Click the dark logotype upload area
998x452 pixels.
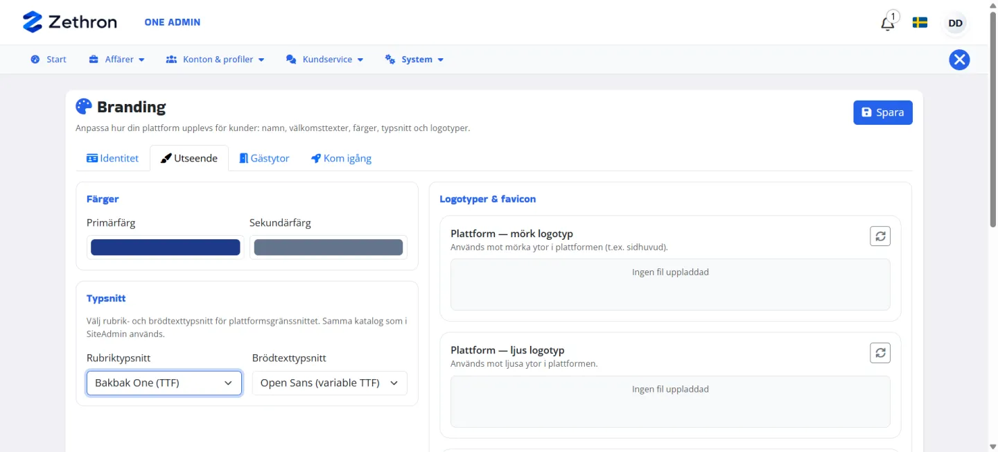670,284
